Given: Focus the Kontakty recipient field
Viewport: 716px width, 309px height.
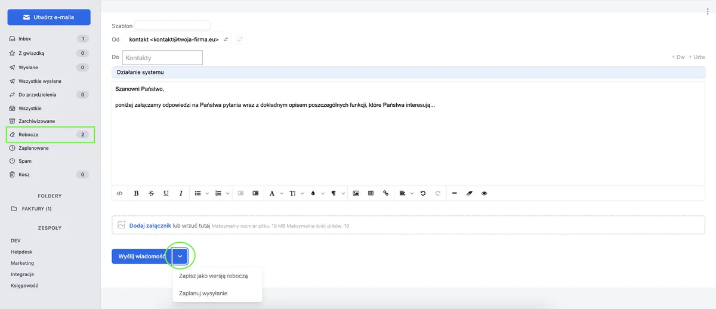Looking at the screenshot, I should (162, 57).
